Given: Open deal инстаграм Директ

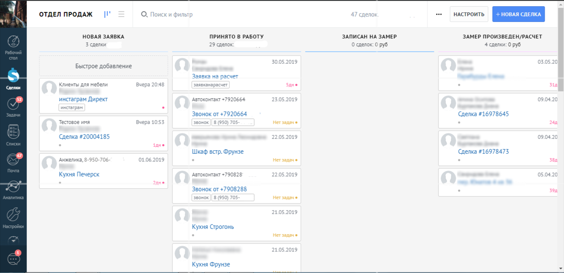Looking at the screenshot, I should [x=83, y=100].
